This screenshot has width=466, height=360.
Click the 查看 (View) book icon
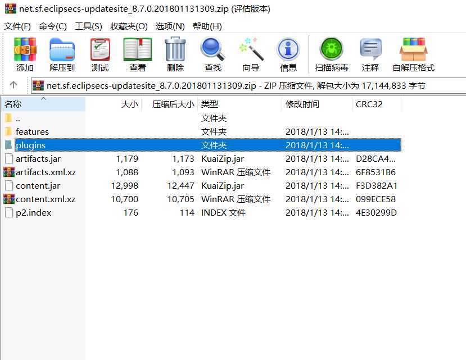[137, 49]
